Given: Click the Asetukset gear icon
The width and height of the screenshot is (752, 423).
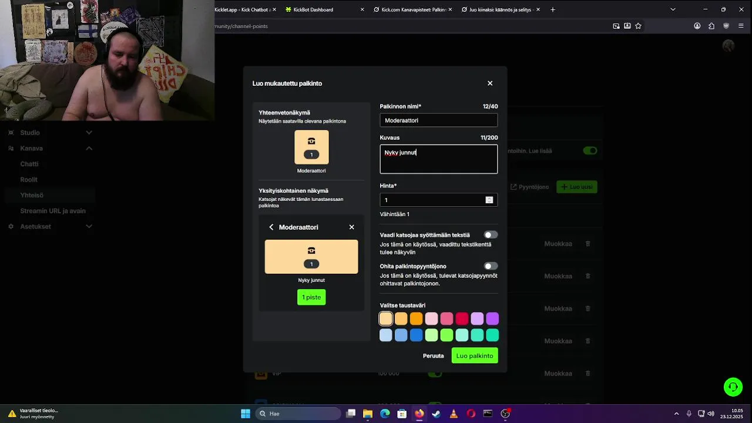Looking at the screenshot, I should click(11, 227).
